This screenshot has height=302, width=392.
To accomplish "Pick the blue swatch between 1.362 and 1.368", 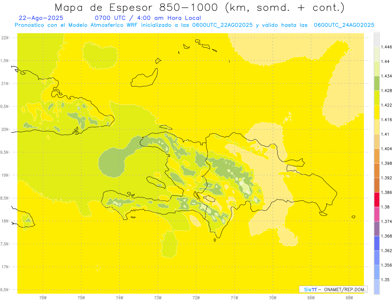I will [377, 243].
